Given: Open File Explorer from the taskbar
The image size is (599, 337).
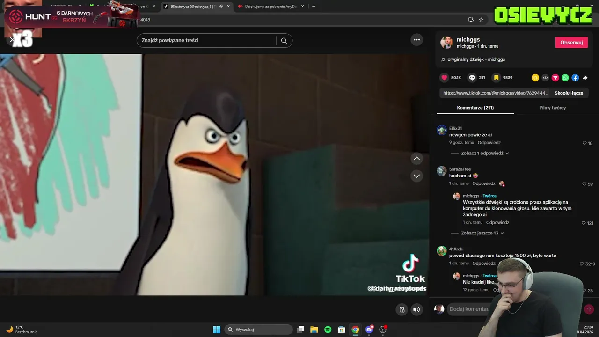Looking at the screenshot, I should coord(314,330).
